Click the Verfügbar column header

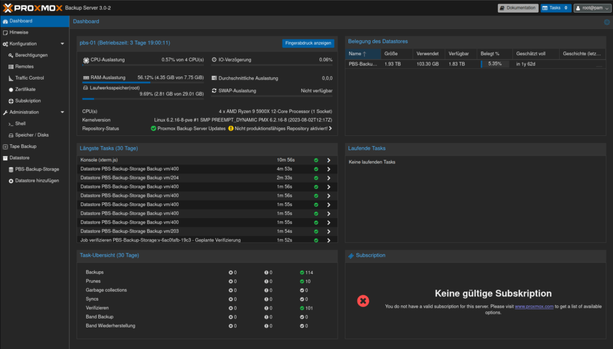pyautogui.click(x=460, y=53)
